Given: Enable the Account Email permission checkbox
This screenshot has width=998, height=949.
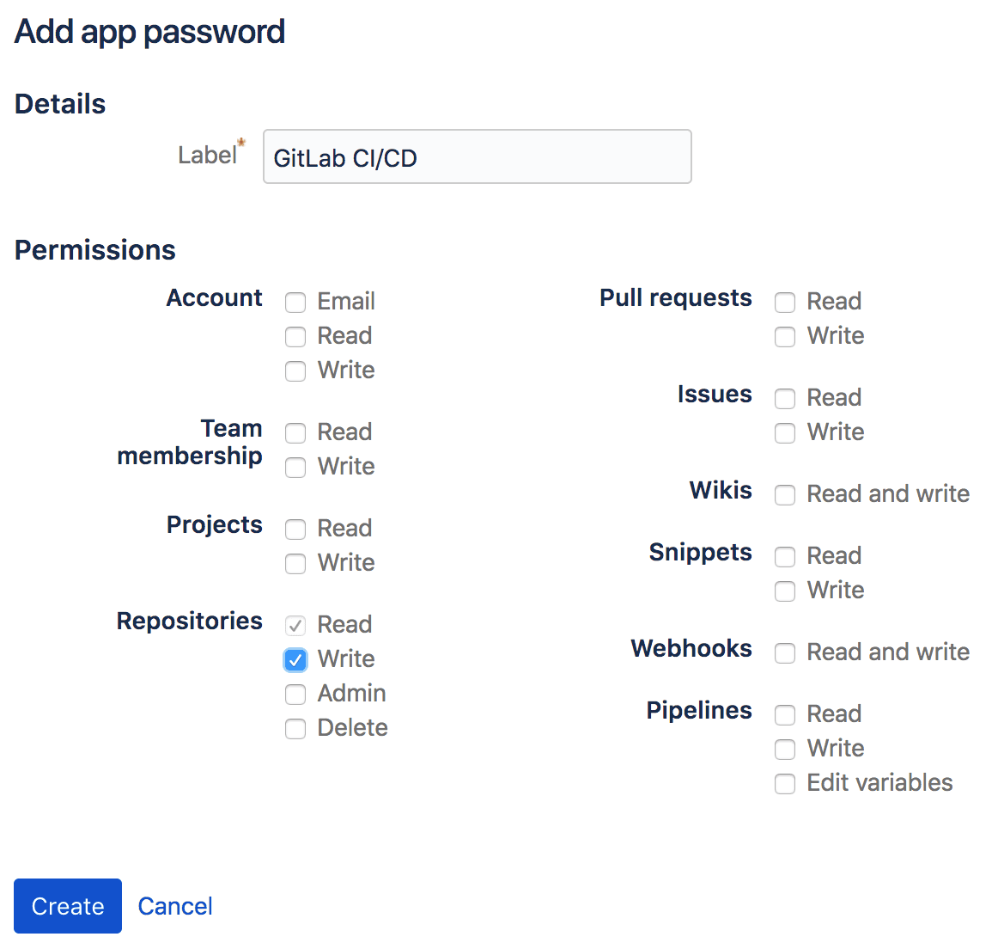Looking at the screenshot, I should (x=295, y=303).
